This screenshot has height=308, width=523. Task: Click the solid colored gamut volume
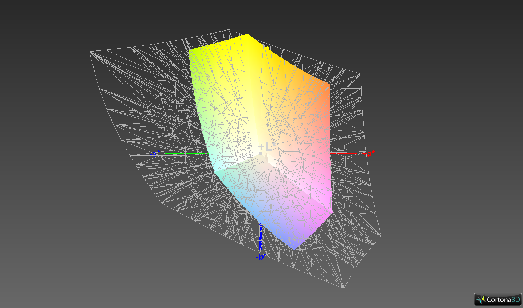[x=260, y=142]
